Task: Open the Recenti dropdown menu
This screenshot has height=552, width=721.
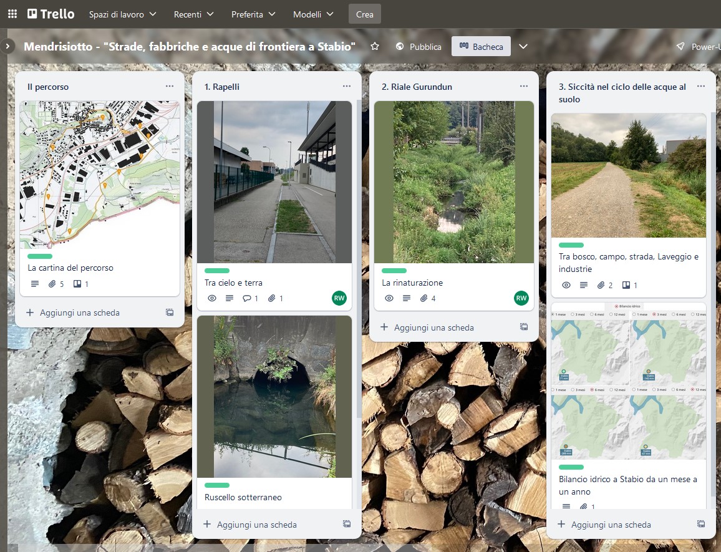Action: (193, 14)
